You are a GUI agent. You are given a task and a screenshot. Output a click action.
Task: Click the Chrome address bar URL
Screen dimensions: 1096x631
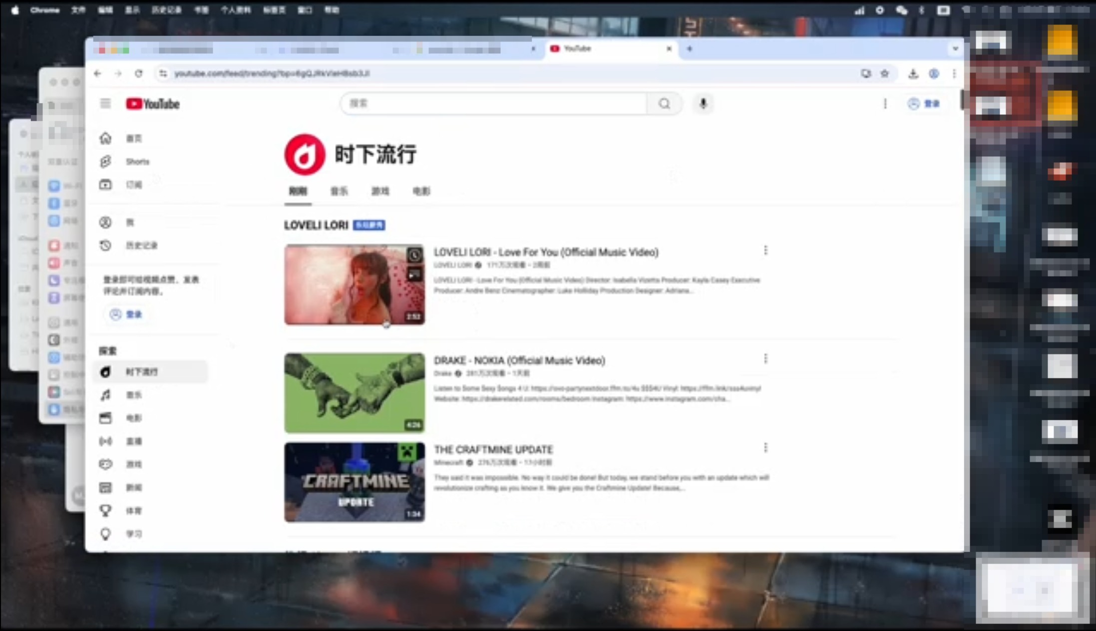[x=272, y=73]
